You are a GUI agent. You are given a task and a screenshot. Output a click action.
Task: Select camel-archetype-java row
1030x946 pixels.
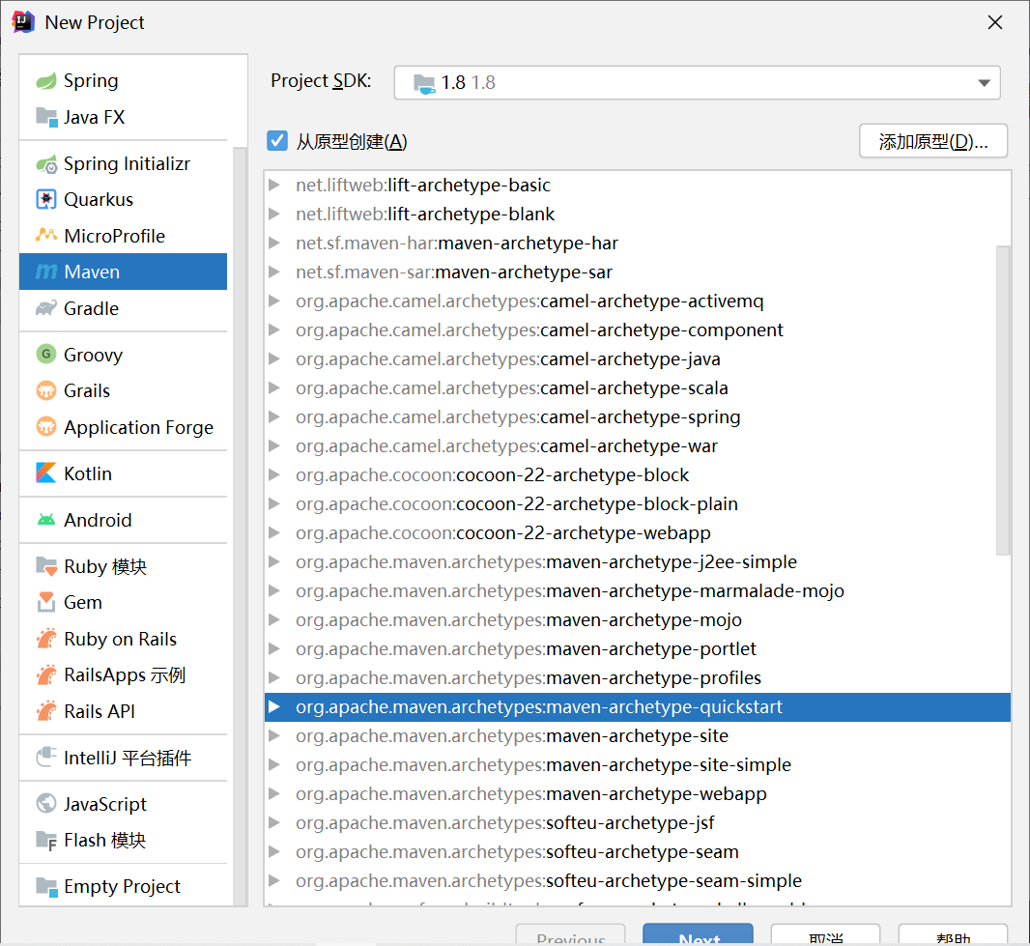click(x=637, y=358)
